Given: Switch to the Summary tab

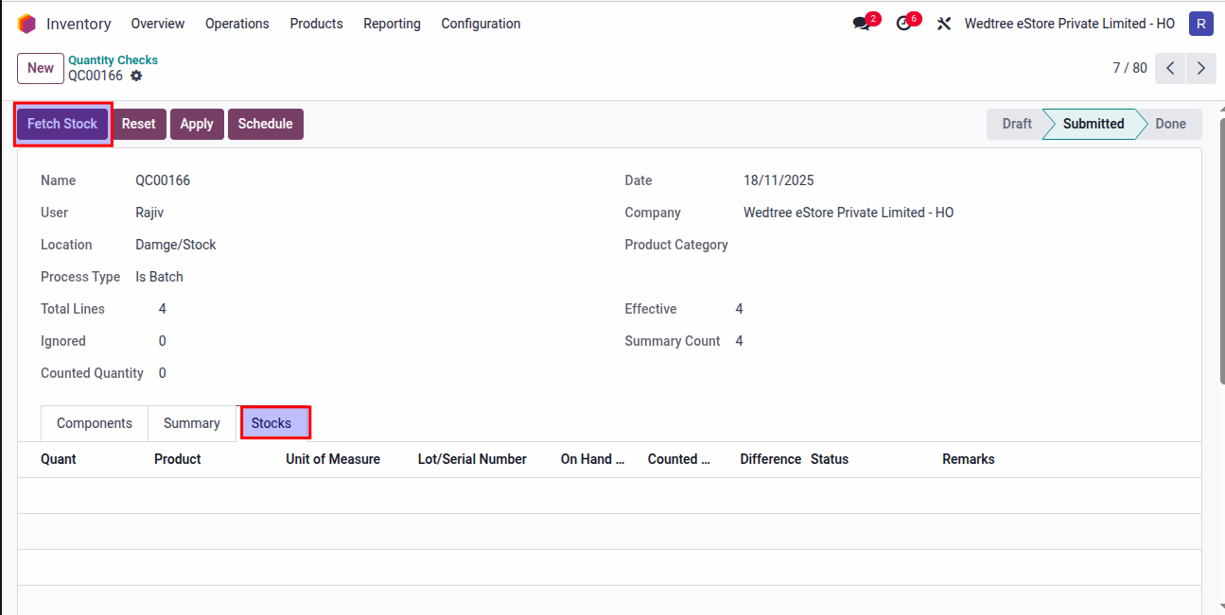Looking at the screenshot, I should 191,423.
